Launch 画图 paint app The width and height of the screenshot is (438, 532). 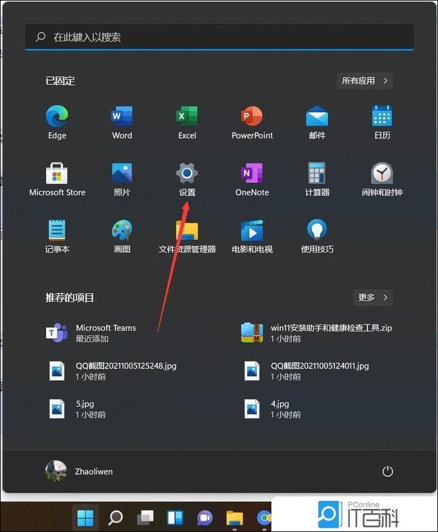tap(122, 237)
